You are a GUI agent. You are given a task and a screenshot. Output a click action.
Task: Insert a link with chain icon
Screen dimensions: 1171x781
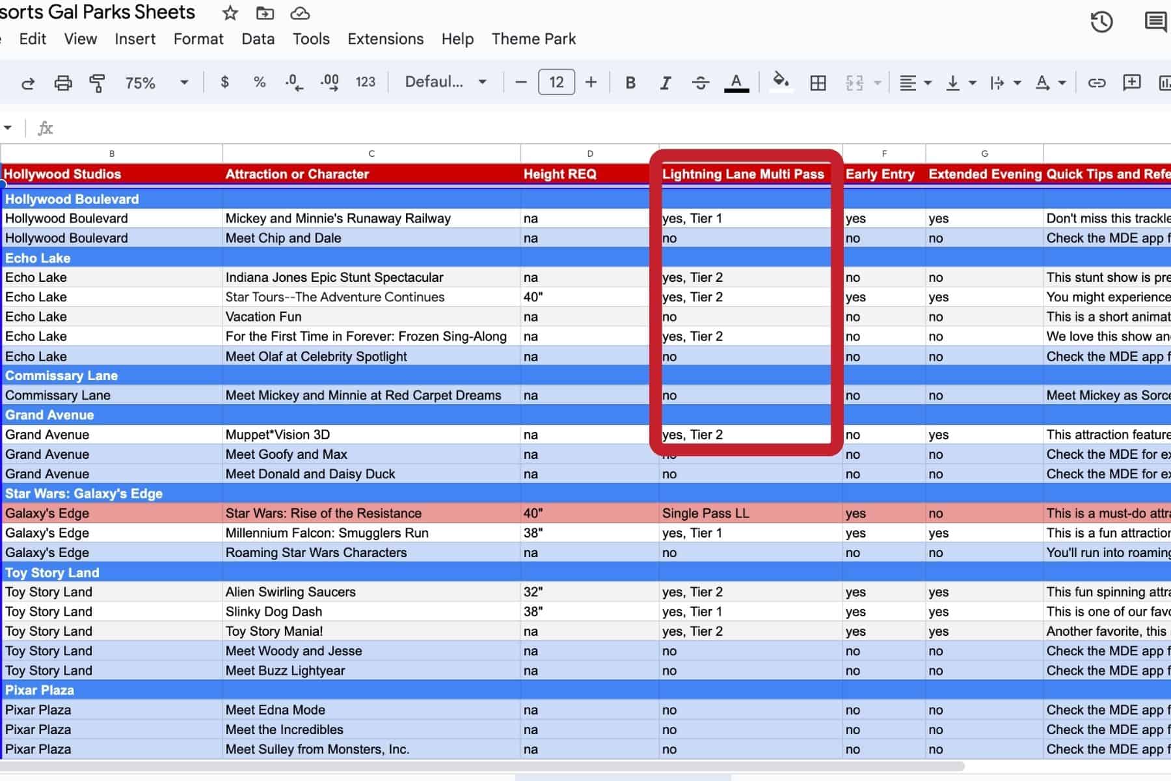coord(1097,83)
